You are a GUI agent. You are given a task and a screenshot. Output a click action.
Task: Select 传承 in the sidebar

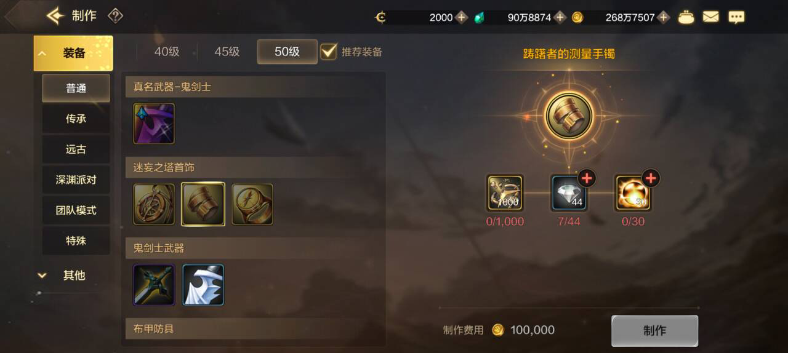[x=76, y=119]
